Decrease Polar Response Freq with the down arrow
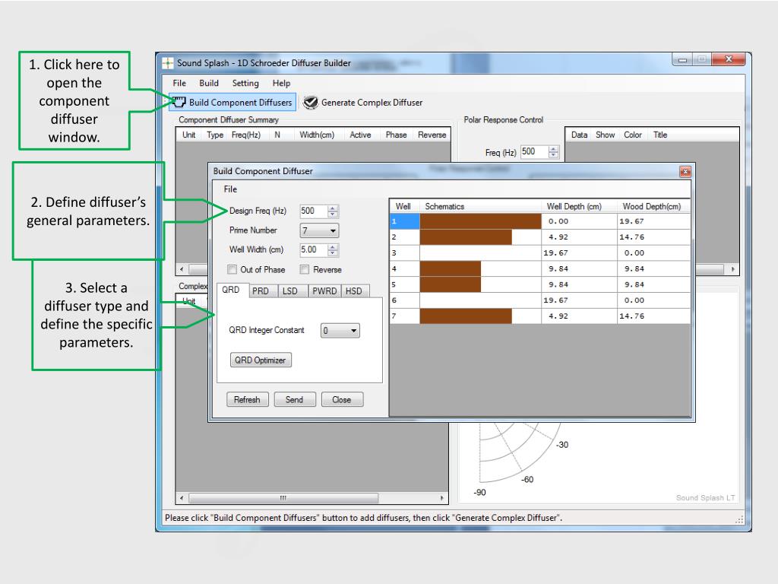This screenshot has width=778, height=584. [x=554, y=155]
